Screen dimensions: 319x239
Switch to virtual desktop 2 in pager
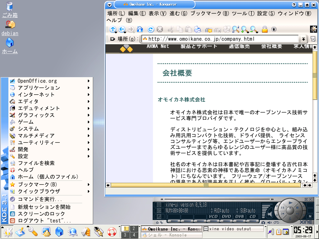[134, 228]
